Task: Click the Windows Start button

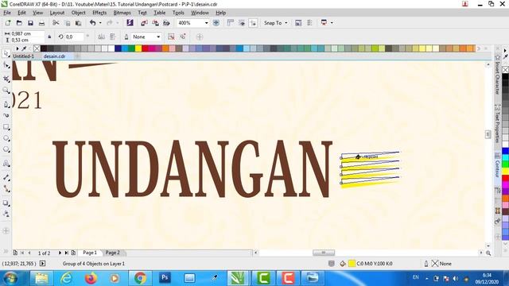Action: [11, 278]
